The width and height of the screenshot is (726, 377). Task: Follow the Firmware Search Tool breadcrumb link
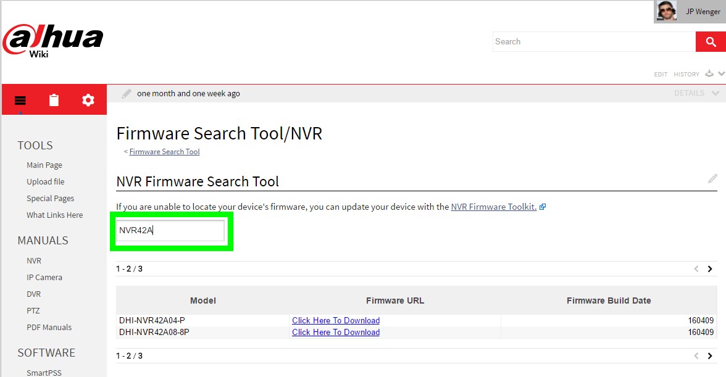(x=164, y=152)
